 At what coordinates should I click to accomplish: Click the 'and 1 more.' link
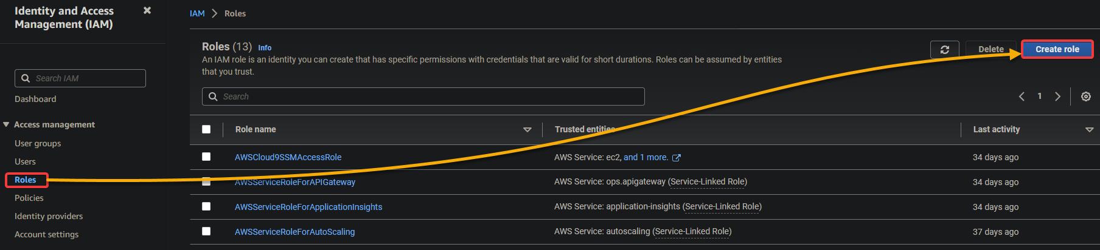point(646,157)
